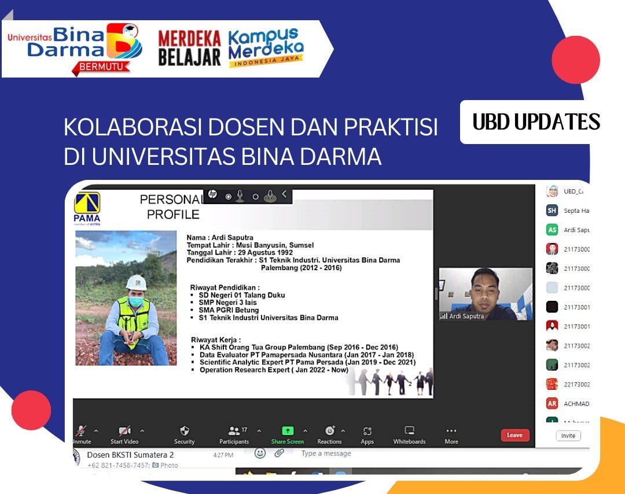This screenshot has width=625, height=494.
Task: Click the SH avatar beside Septa Ha
Action: (552, 211)
